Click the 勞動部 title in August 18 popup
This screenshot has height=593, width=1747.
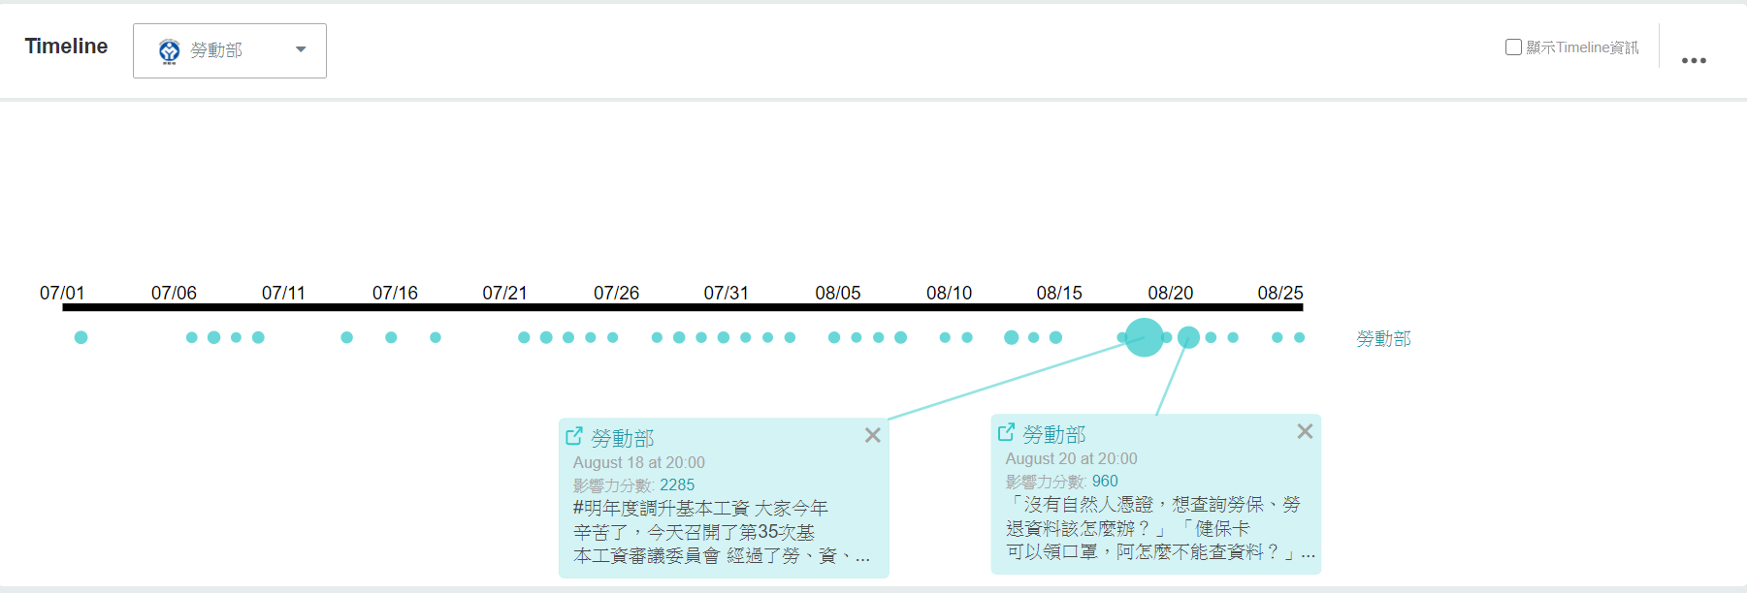click(623, 438)
